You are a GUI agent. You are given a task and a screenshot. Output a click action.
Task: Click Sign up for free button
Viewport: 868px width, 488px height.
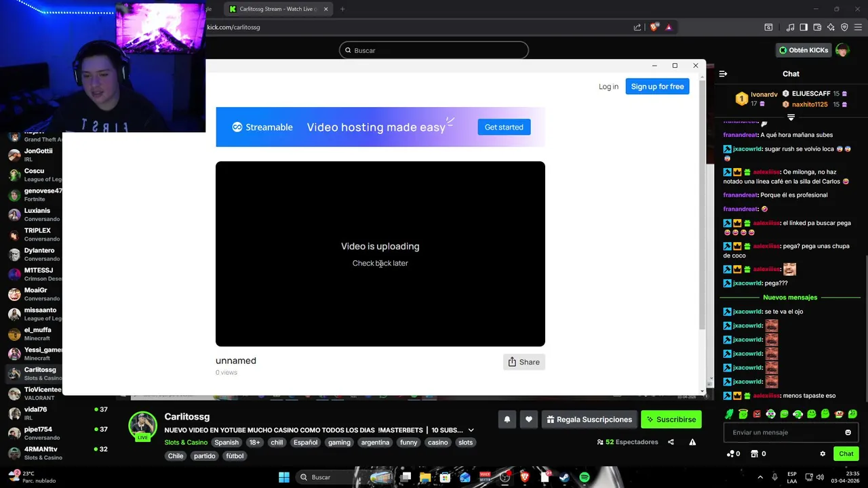click(x=657, y=87)
